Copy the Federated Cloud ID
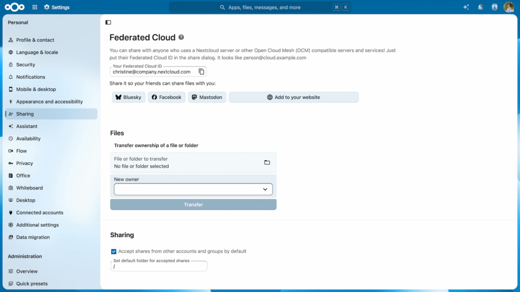520x292 pixels. (201, 71)
